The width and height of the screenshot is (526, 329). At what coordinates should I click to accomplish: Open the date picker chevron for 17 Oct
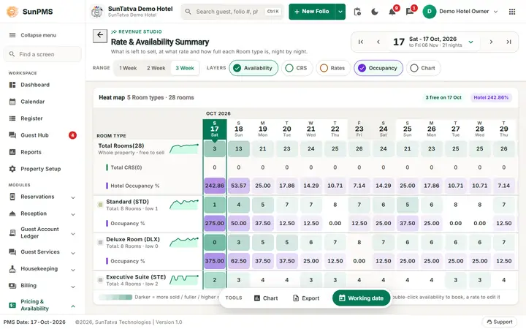point(471,42)
